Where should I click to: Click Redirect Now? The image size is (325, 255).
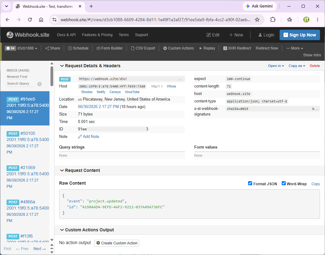click(267, 48)
